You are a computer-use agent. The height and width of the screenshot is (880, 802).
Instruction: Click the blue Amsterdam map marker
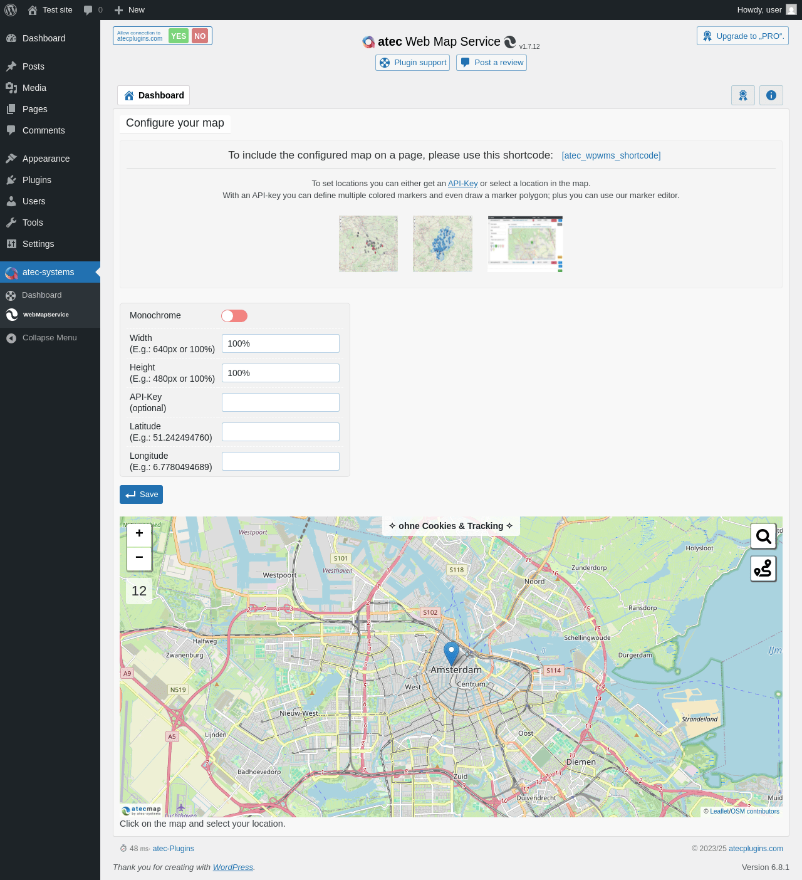[x=451, y=653]
